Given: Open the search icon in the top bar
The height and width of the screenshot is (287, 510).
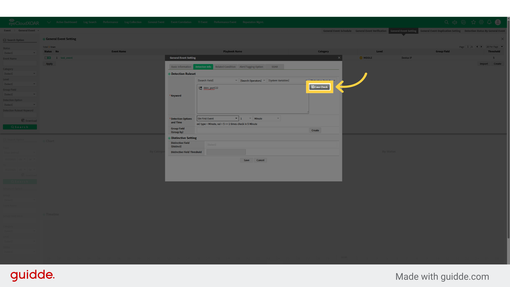Looking at the screenshot, I should coord(447,22).
